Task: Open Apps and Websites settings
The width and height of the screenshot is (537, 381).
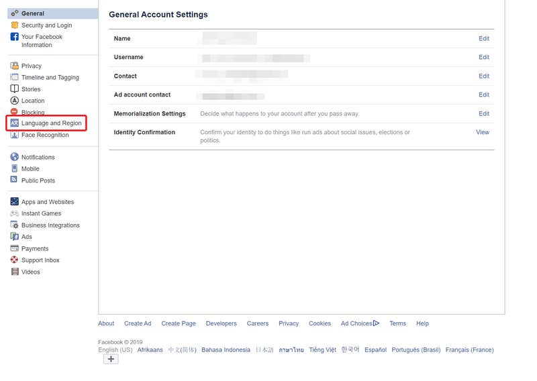Action: click(x=48, y=203)
